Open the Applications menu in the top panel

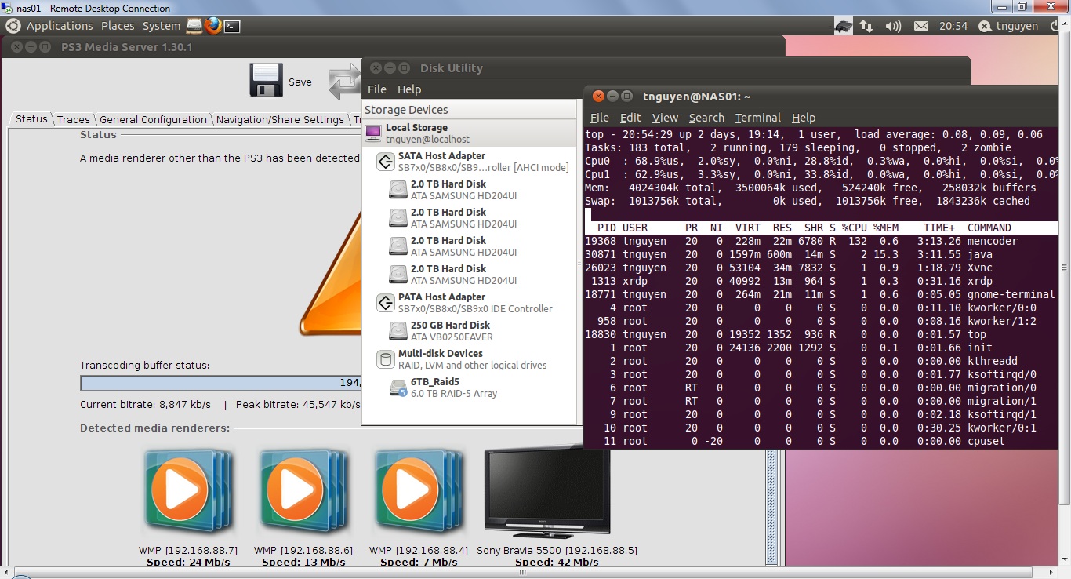pyautogui.click(x=60, y=26)
